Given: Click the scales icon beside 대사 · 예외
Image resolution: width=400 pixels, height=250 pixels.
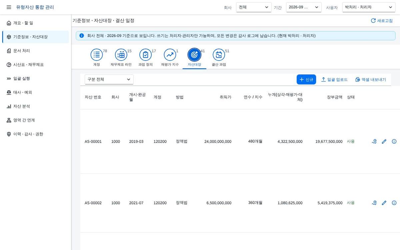Looking at the screenshot, I should click(9, 92).
